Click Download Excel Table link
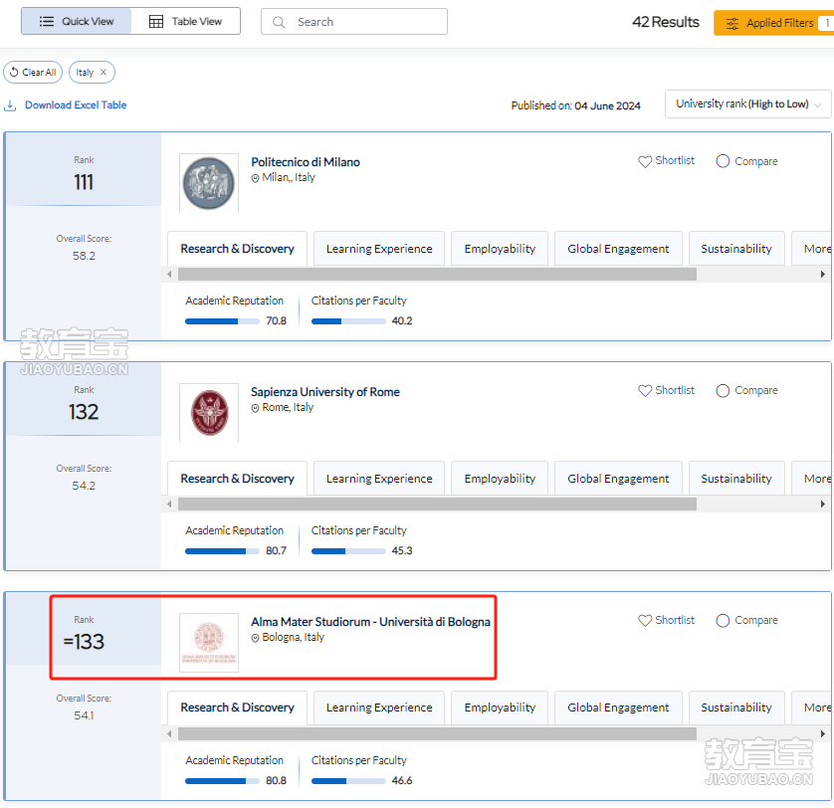The image size is (834, 808). [x=76, y=104]
